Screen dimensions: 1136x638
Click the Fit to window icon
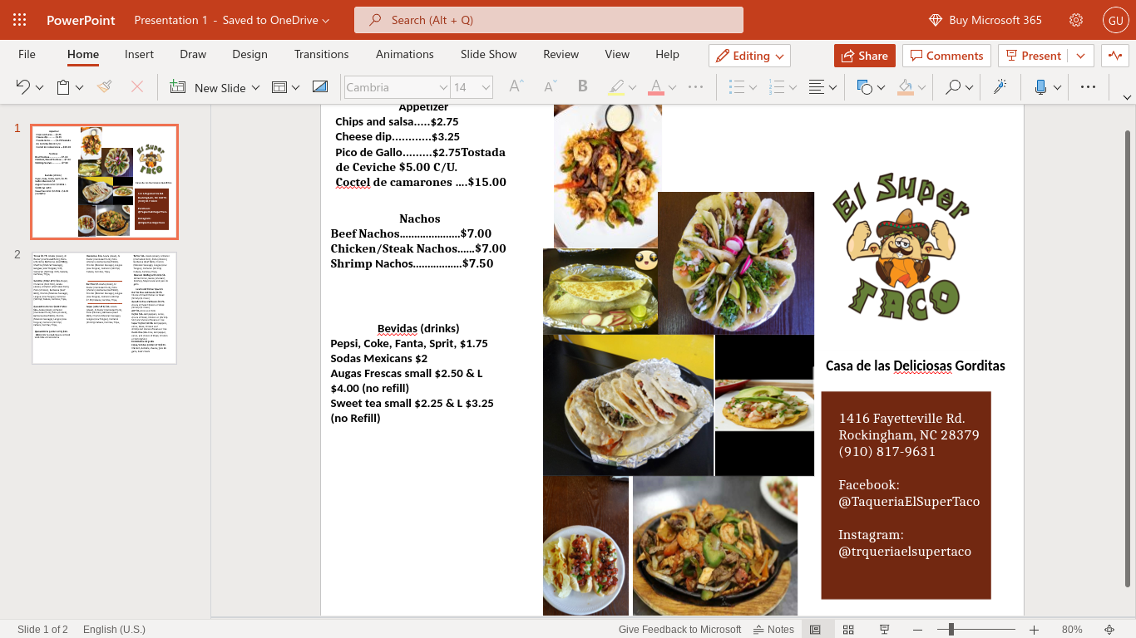coord(1109,630)
